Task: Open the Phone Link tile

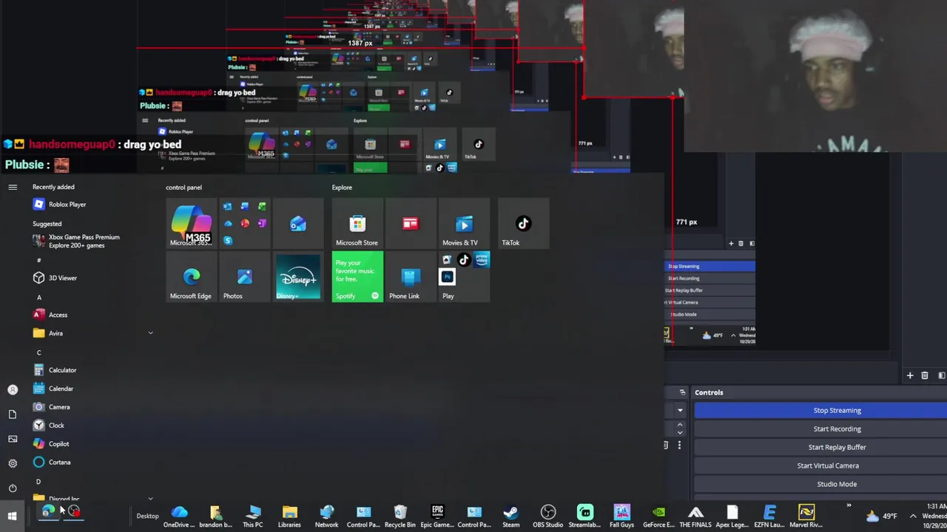Action: [x=411, y=277]
